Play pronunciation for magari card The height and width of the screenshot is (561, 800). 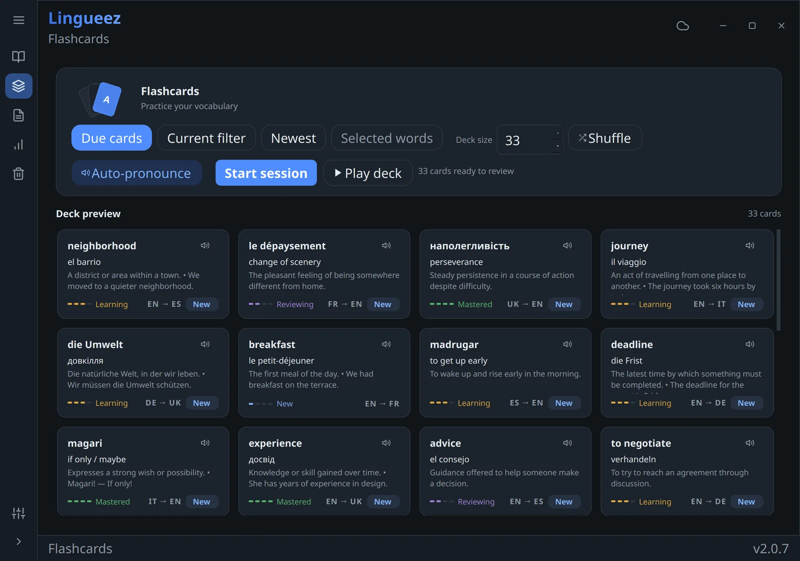tap(205, 443)
